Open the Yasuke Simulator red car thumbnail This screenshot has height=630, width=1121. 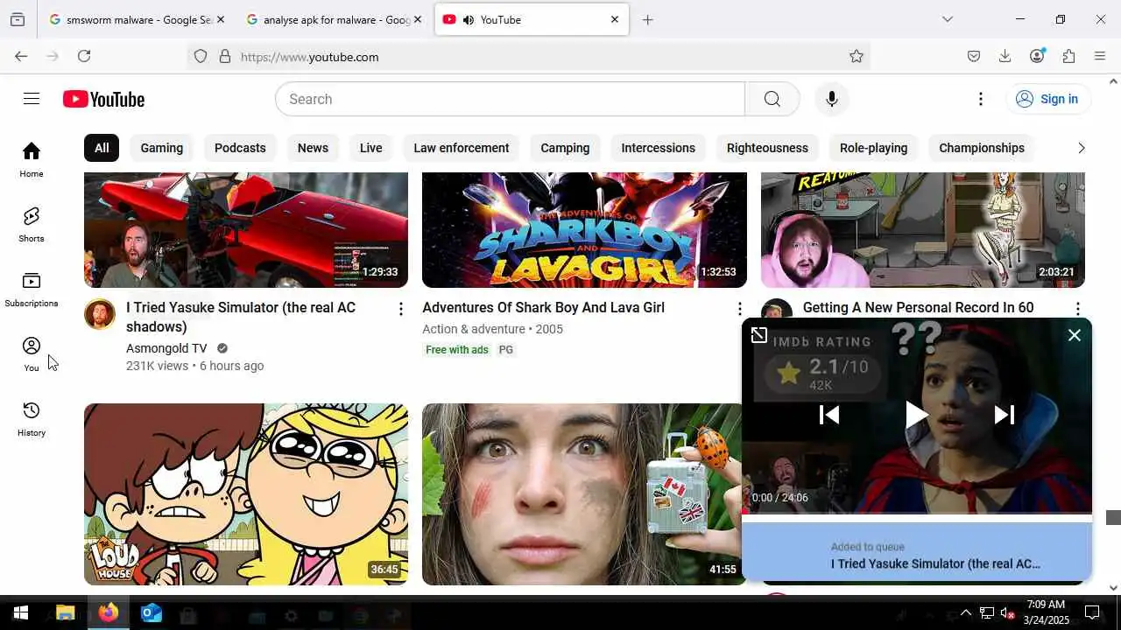pyautogui.click(x=246, y=230)
